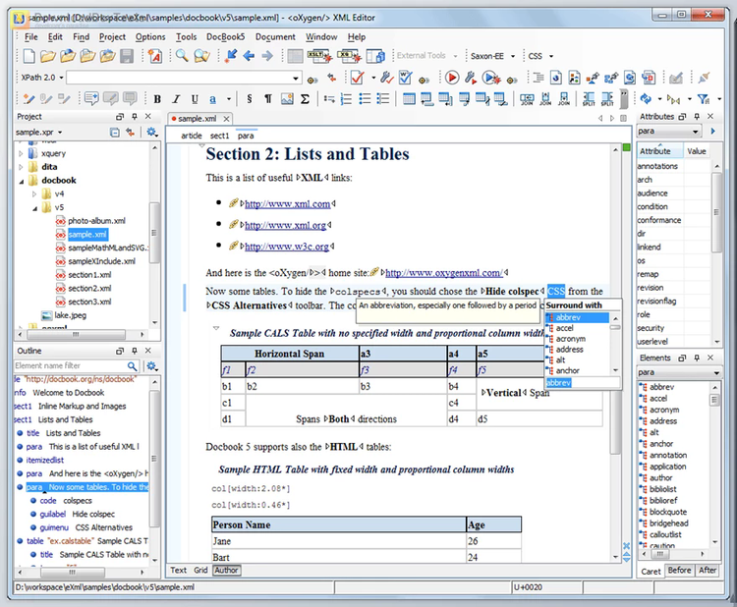Viewport: 737px width, 607px height.
Task: Pin the Attributes panel
Action: pyautogui.click(x=697, y=116)
